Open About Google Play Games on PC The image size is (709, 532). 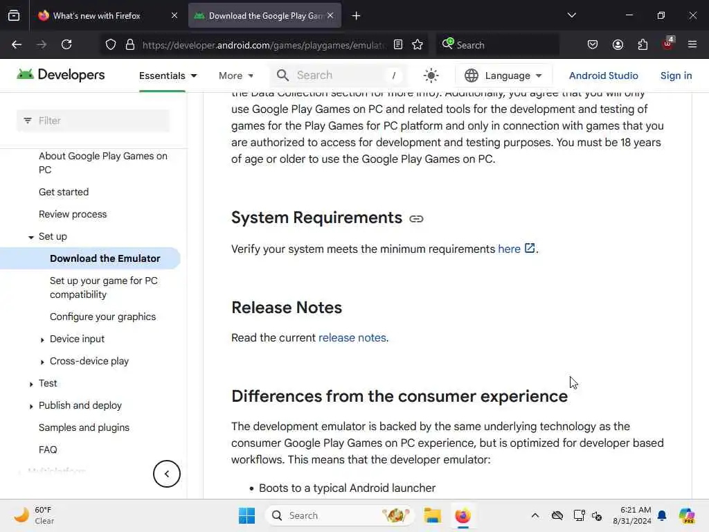[x=102, y=163]
